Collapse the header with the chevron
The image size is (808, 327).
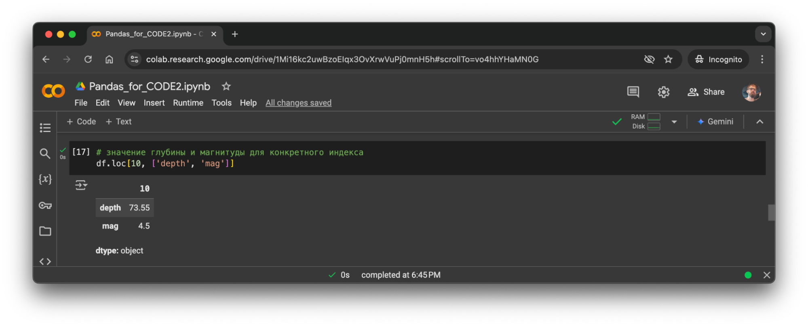pos(759,122)
